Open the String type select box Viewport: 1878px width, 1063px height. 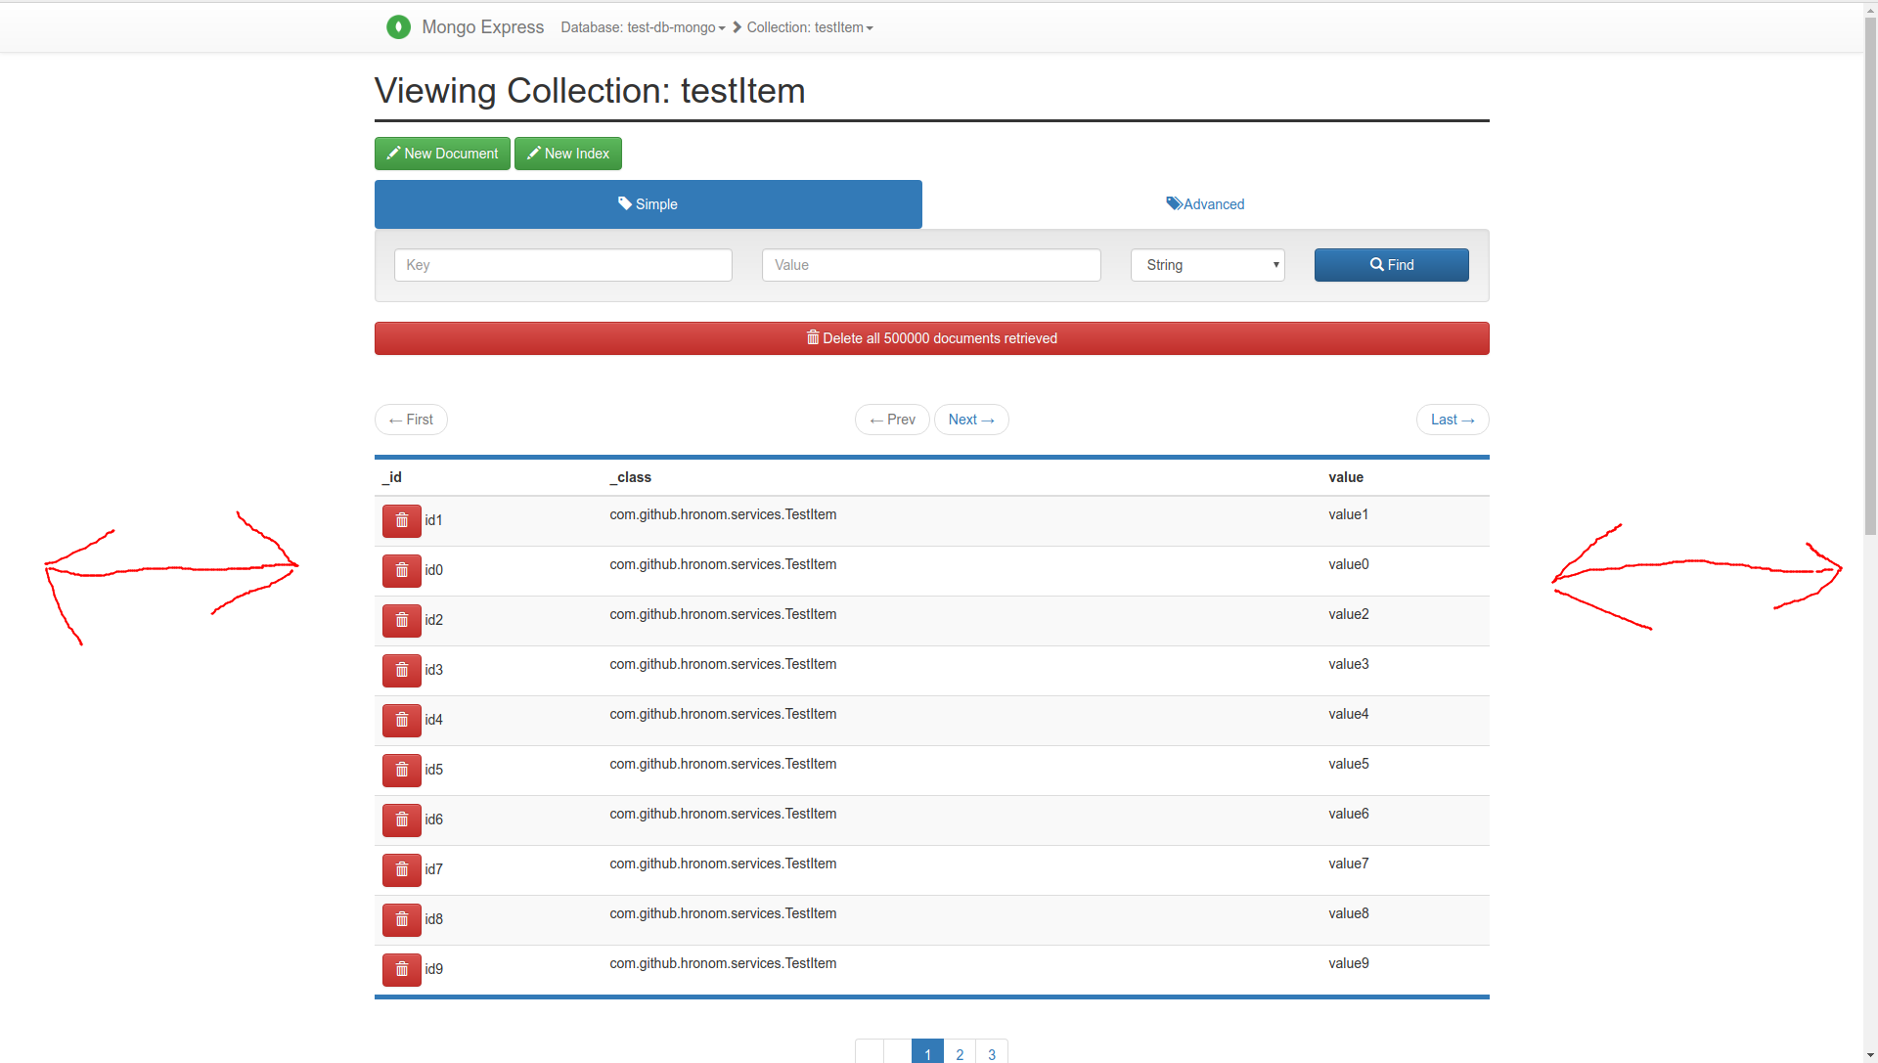pyautogui.click(x=1207, y=265)
